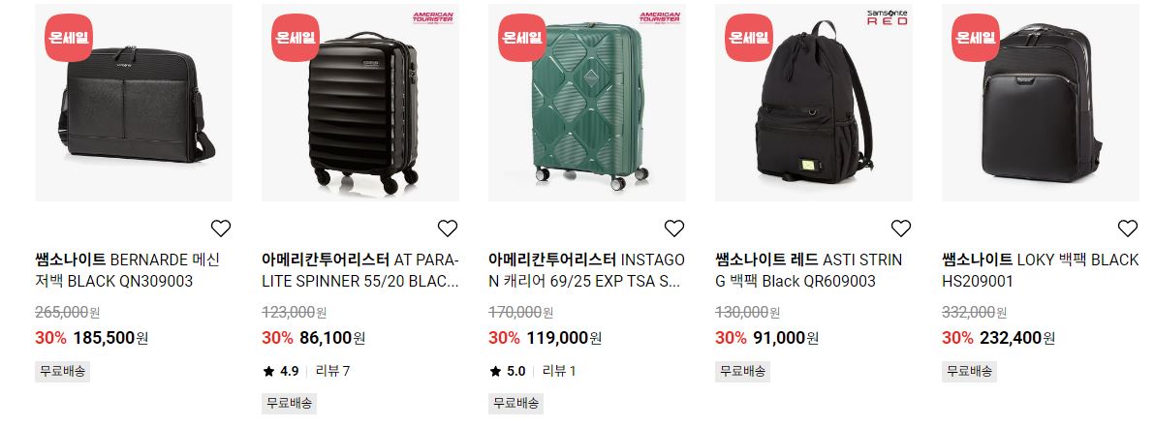Open the green INSTAGON suitcase image
Screen dimensions: 1155x428
click(x=587, y=103)
